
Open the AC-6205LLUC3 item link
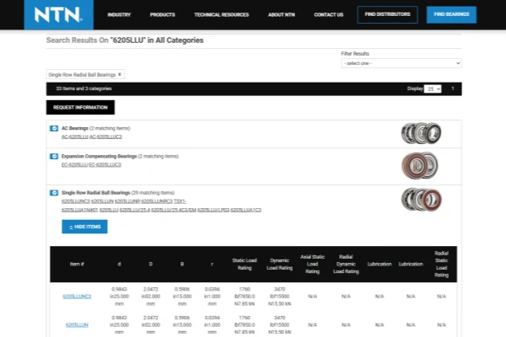pyautogui.click(x=105, y=136)
